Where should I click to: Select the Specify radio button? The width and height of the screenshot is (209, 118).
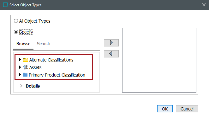pos(16,32)
